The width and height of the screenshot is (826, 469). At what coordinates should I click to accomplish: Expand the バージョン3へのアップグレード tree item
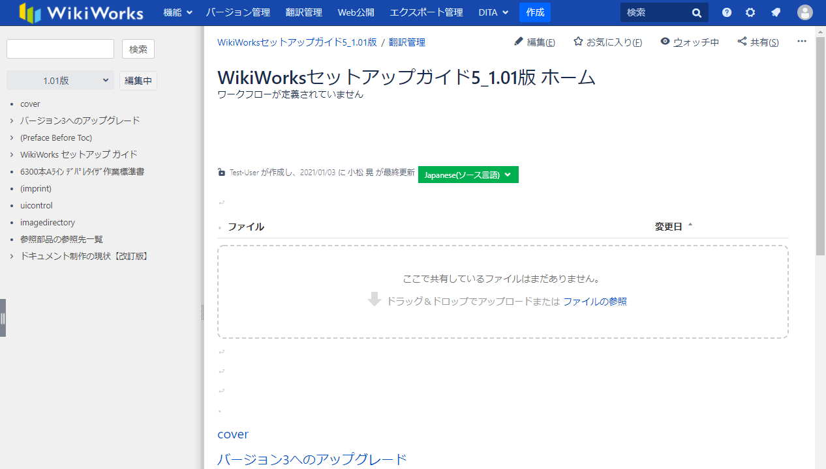[12, 121]
